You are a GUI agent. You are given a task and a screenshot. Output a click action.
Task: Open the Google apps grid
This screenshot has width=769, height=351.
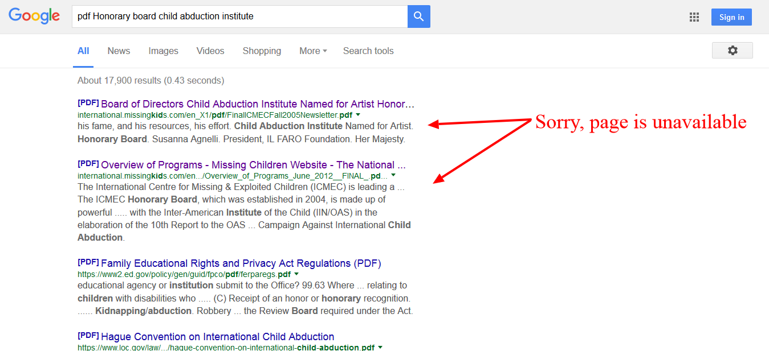pos(694,17)
